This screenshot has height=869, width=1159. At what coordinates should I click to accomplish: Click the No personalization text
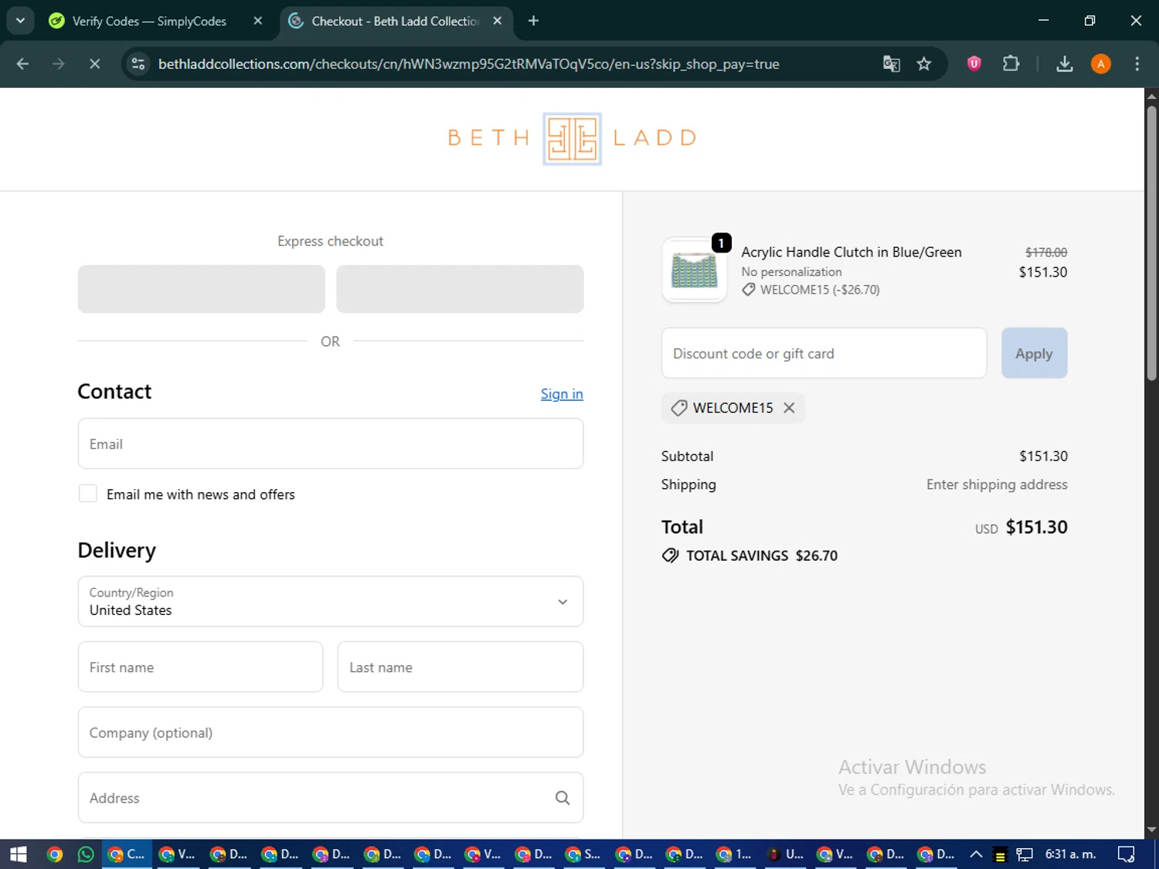(791, 272)
